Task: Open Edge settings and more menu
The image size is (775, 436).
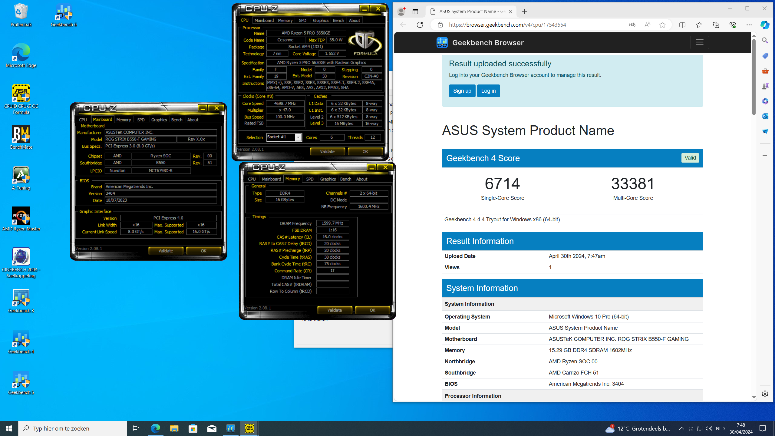Action: click(x=749, y=25)
